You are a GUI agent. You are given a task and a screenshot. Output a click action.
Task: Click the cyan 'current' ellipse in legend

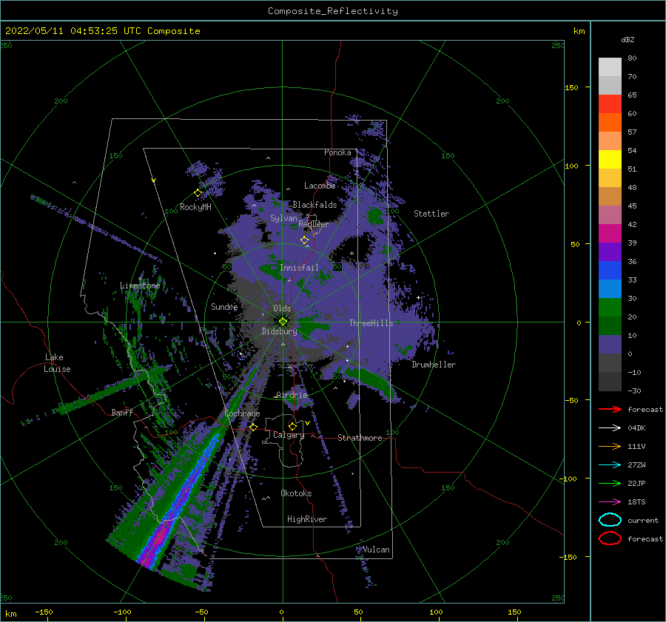(x=610, y=520)
